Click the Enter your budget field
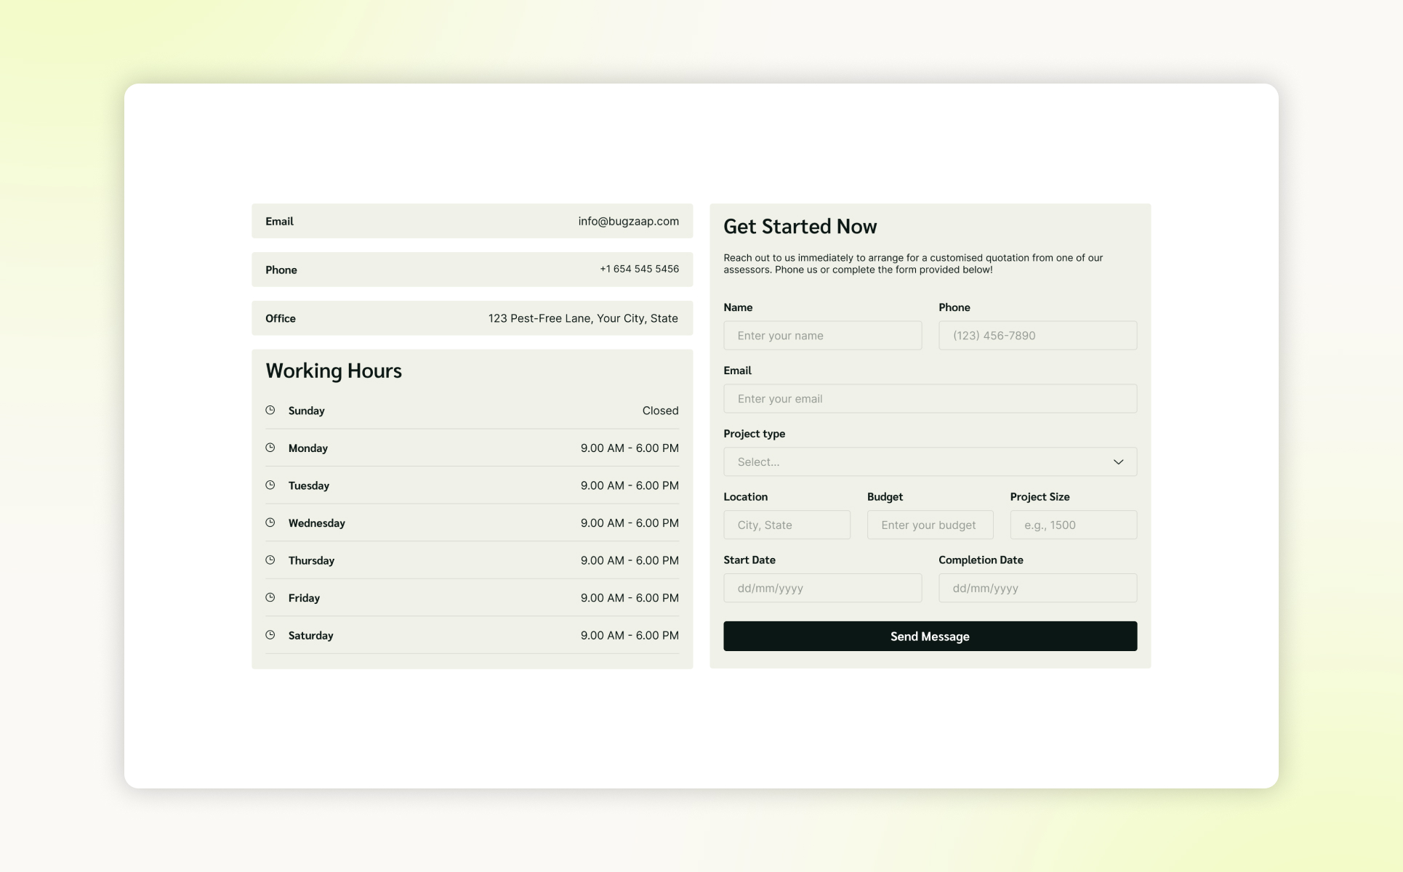The image size is (1403, 872). coord(930,525)
